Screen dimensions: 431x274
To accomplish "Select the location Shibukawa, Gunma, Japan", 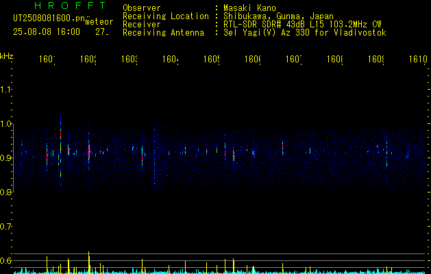I will (x=278, y=16).
